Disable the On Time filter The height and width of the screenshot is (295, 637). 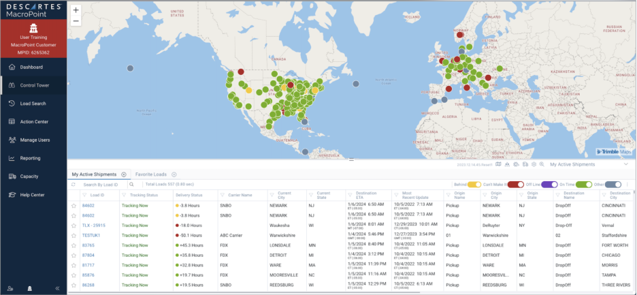[x=584, y=185]
